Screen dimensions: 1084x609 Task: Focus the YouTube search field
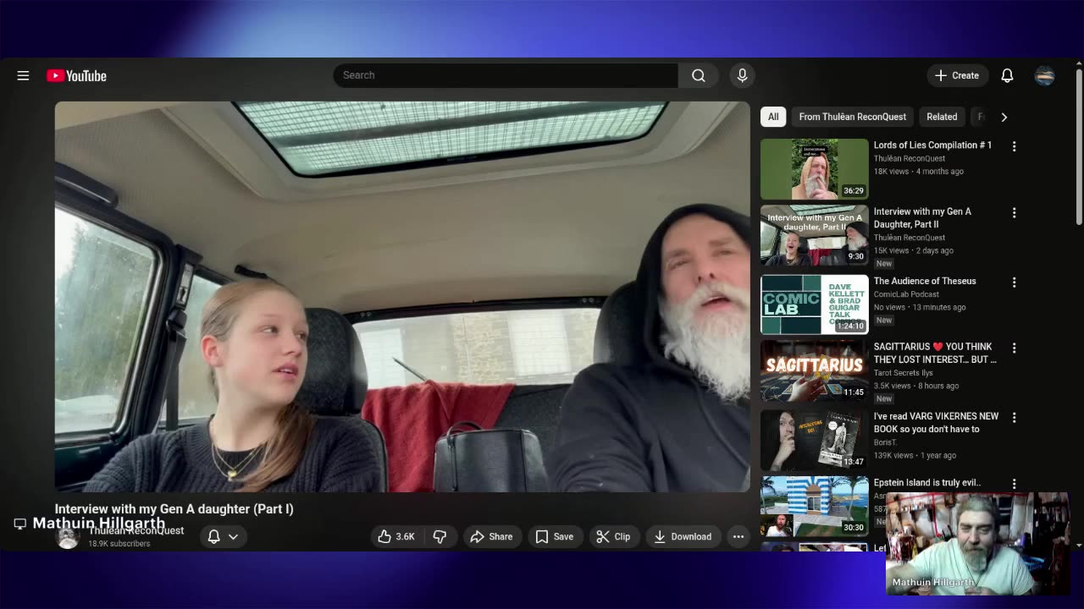(506, 75)
